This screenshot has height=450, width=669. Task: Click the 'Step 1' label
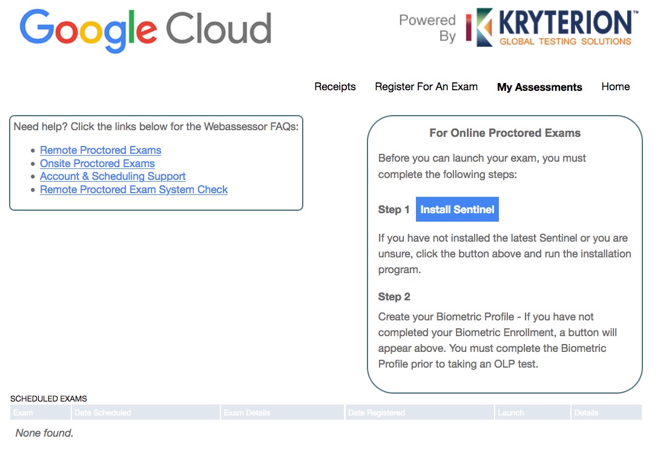(x=394, y=210)
